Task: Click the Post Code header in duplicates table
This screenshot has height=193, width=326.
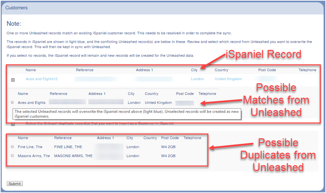Action: tap(170, 138)
